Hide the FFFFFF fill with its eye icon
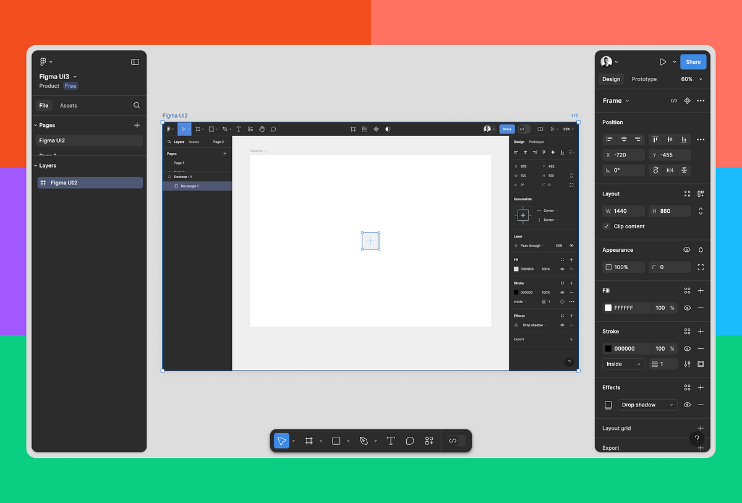This screenshot has height=503, width=742. (x=687, y=307)
